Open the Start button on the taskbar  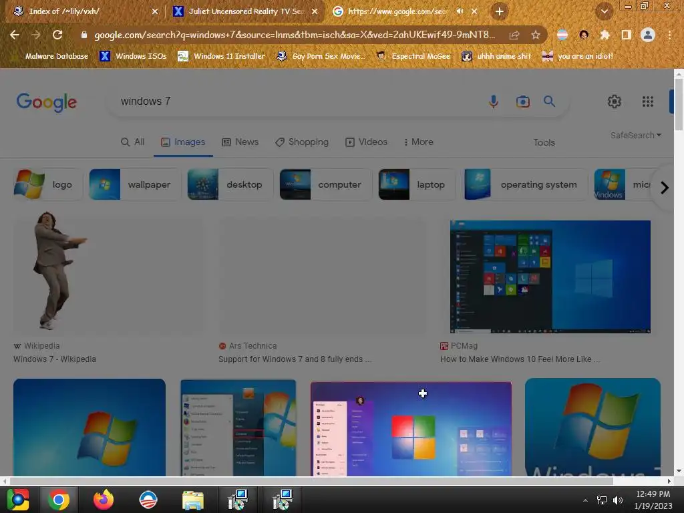click(x=18, y=500)
